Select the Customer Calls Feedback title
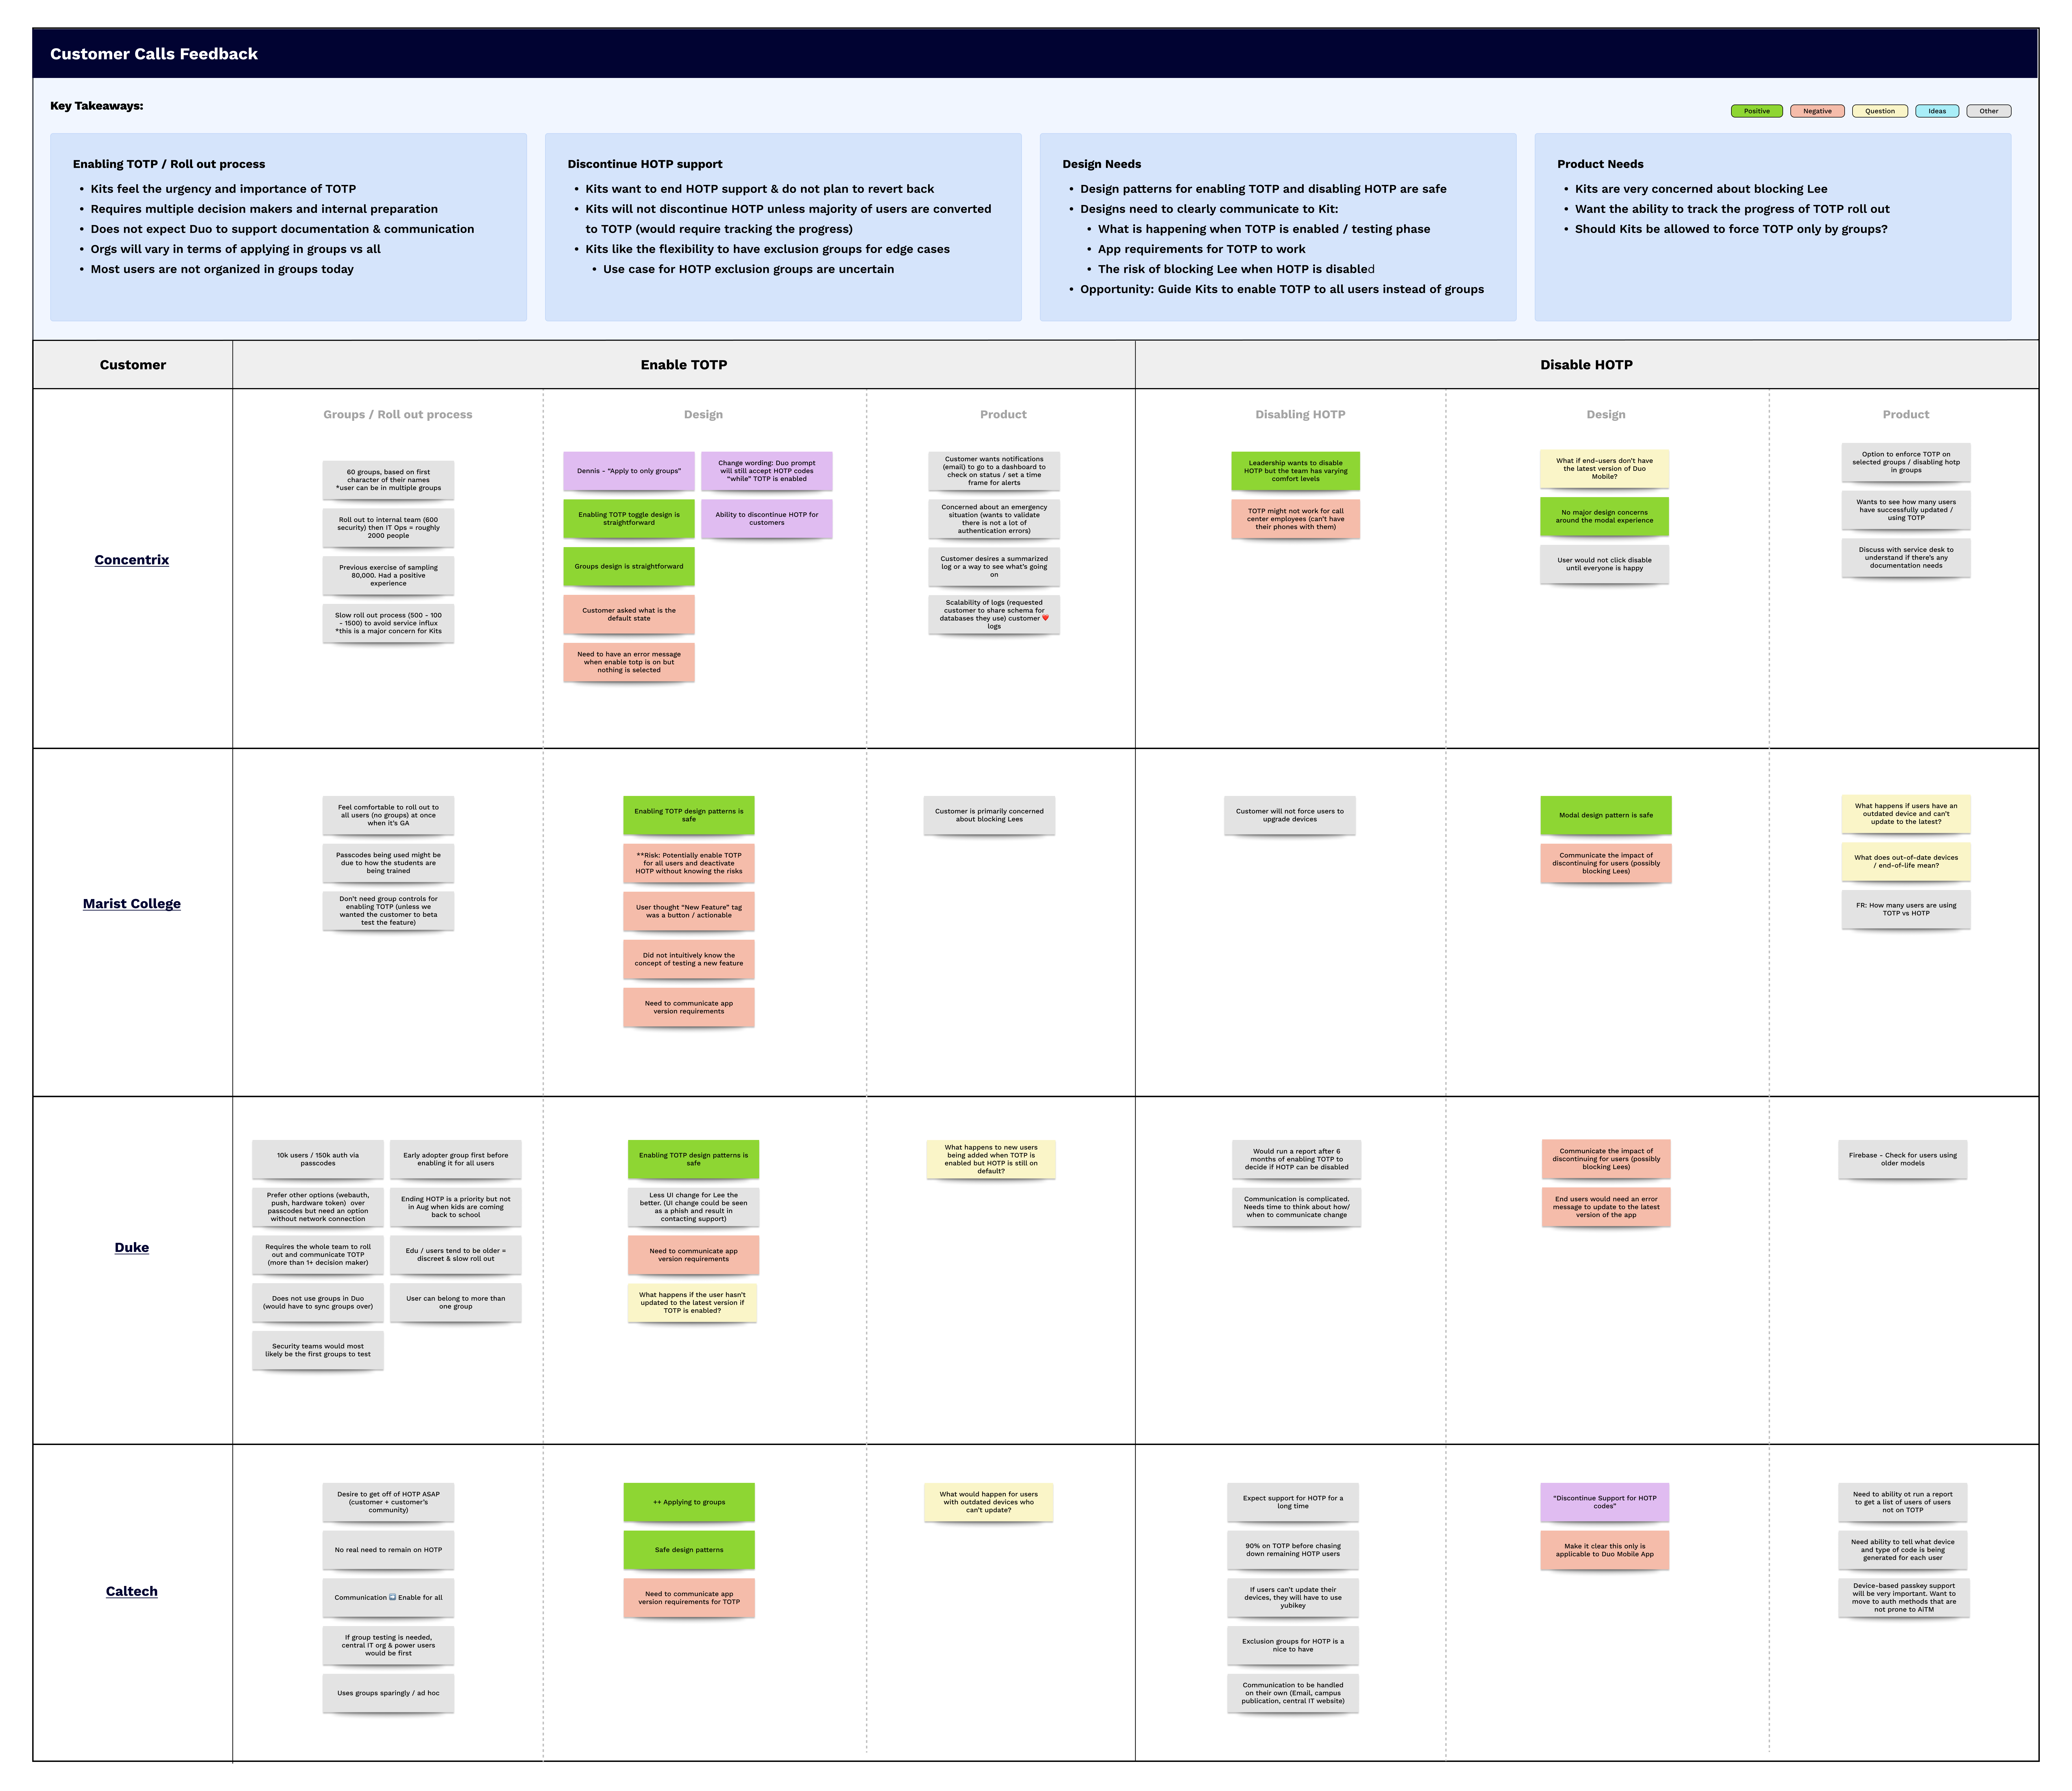The image size is (2072, 1791). [x=154, y=54]
